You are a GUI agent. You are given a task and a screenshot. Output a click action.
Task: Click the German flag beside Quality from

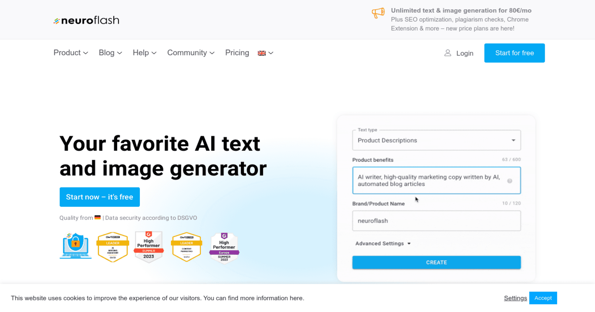[97, 218]
